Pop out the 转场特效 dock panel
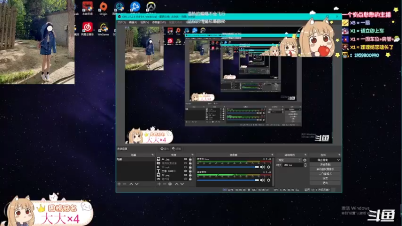 click(x=306, y=155)
